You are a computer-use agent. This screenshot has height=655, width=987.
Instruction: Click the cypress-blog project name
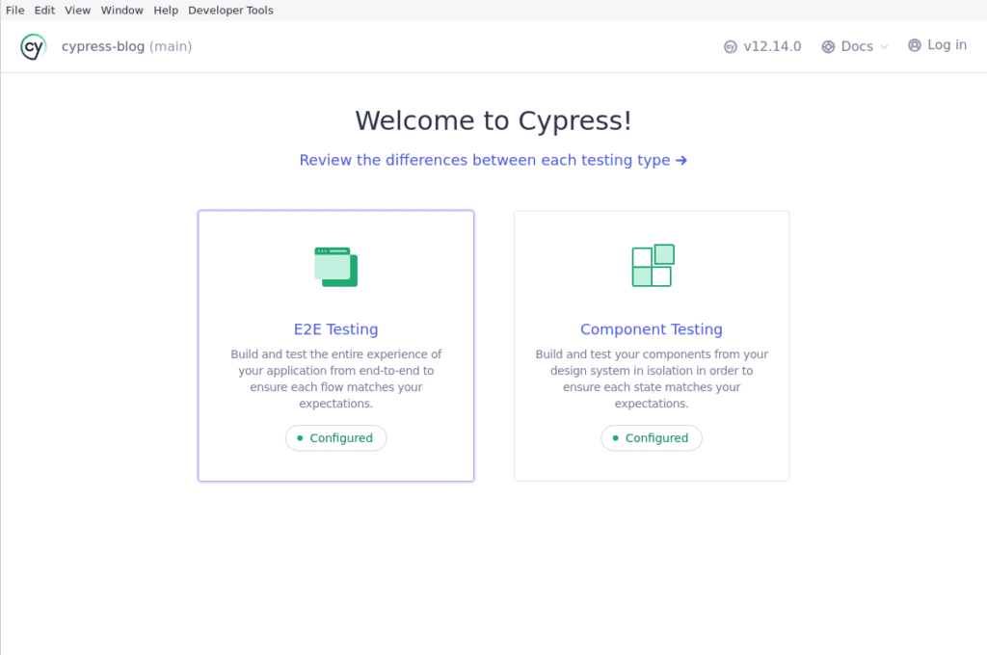tap(103, 46)
